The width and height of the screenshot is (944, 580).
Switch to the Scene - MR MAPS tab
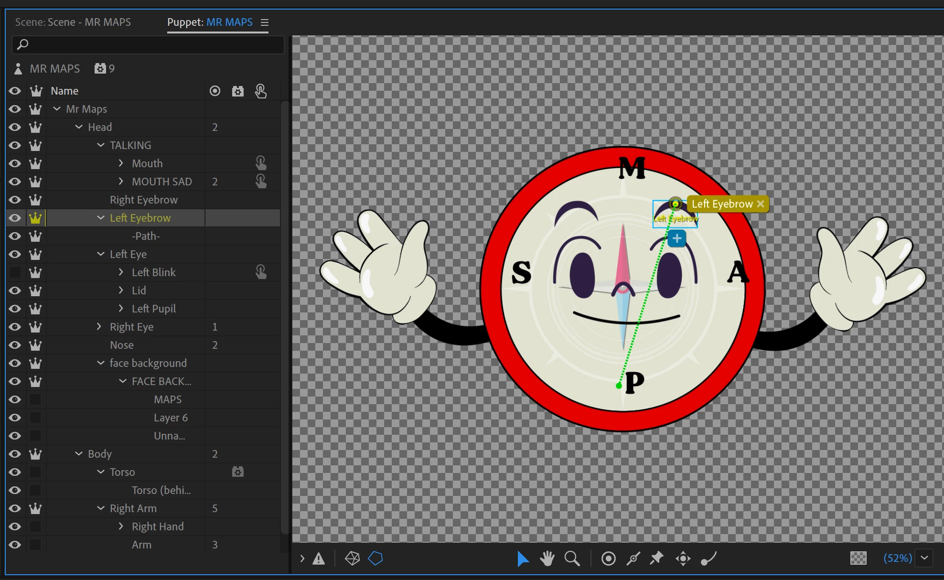point(73,22)
